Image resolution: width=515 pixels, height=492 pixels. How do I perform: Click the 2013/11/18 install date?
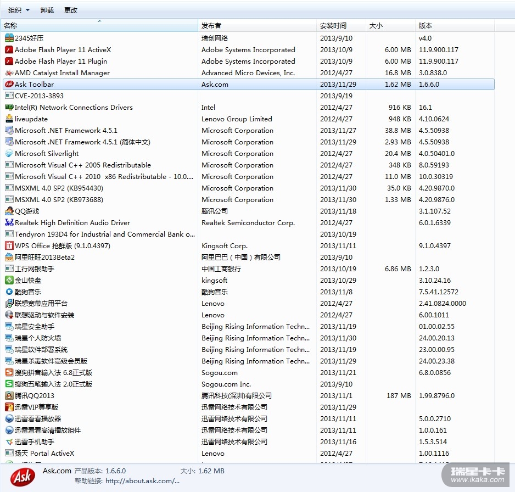[338, 211]
